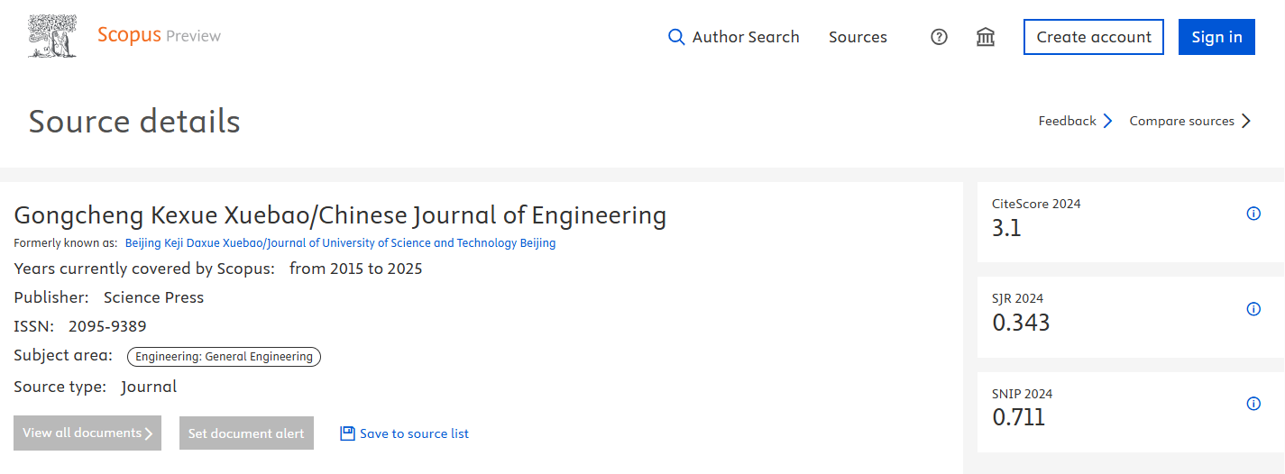Click the Author Search magnifier icon
The width and height of the screenshot is (1285, 474).
tap(676, 37)
